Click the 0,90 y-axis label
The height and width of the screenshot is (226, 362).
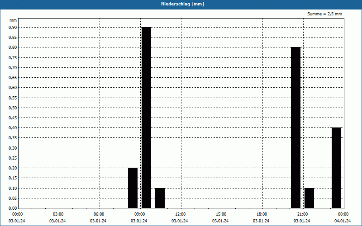(13, 27)
